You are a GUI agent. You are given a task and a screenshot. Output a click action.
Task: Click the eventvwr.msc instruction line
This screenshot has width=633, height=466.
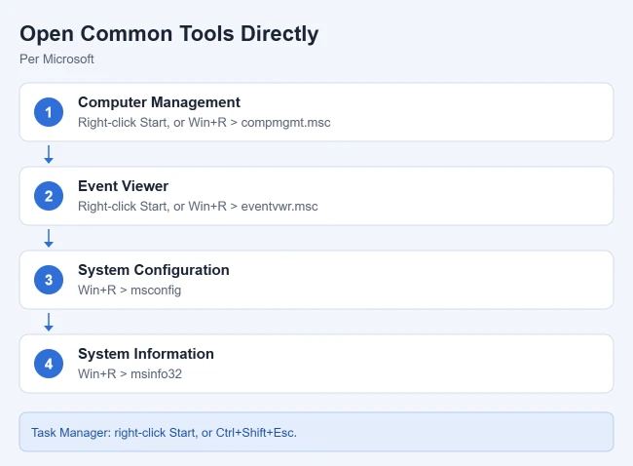198,206
